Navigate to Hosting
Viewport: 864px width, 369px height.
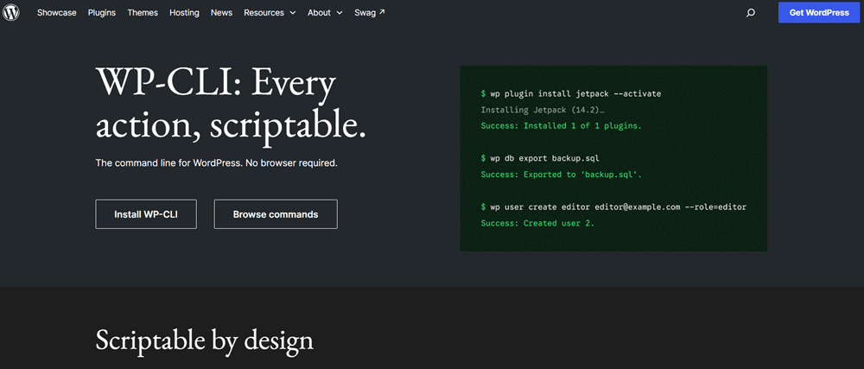click(x=184, y=13)
